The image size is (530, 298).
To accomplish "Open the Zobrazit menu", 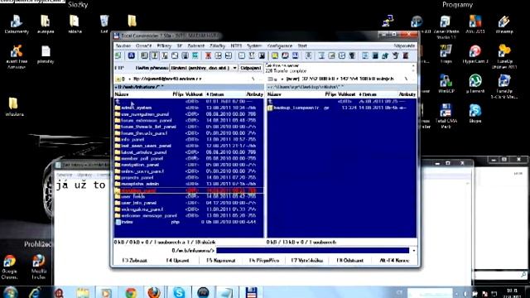I will 196,46.
